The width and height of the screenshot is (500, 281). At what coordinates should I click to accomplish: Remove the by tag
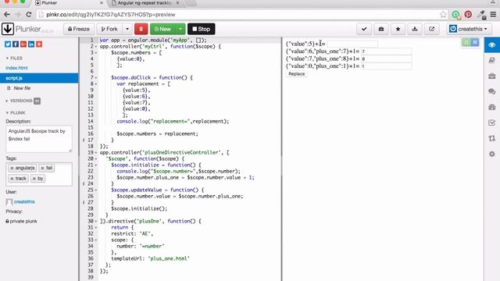(x=34, y=179)
